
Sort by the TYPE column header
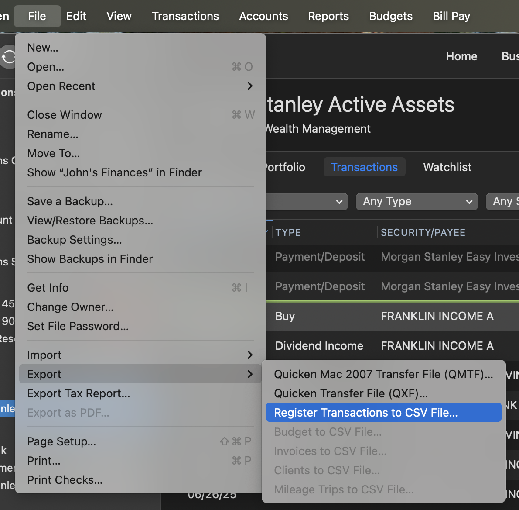click(288, 233)
